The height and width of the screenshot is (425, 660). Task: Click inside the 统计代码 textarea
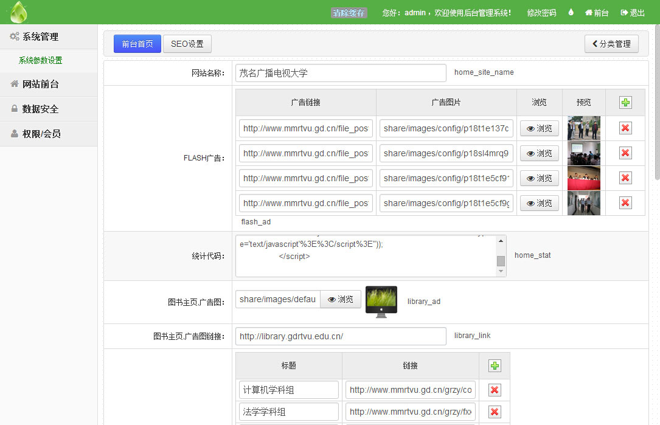[366, 256]
